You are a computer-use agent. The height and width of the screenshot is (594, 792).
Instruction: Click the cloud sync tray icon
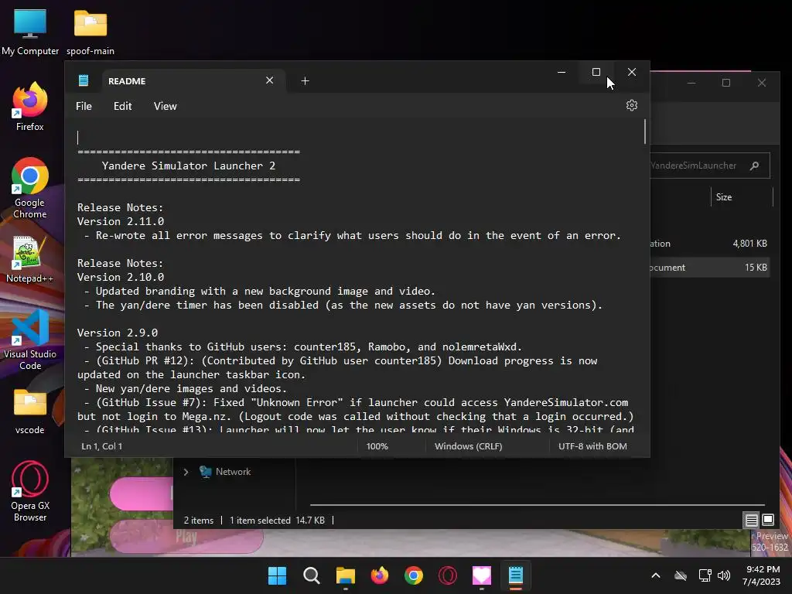coord(681,575)
